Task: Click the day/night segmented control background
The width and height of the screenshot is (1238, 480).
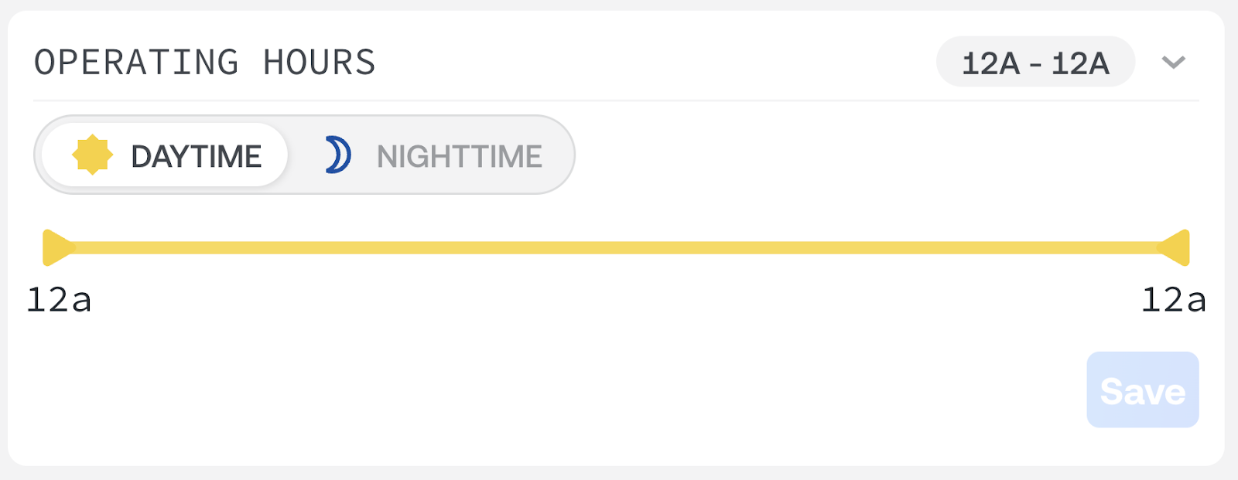Action: point(304,155)
